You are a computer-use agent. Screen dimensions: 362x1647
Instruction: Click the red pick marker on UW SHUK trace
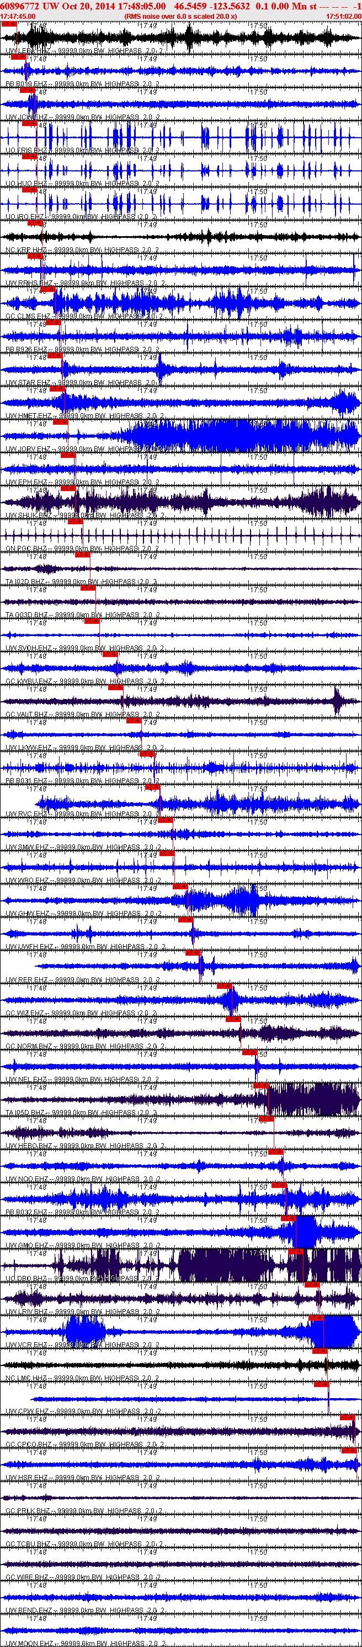pos(68,489)
